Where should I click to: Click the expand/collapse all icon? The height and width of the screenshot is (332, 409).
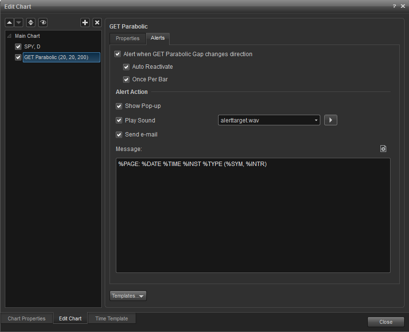point(31,23)
